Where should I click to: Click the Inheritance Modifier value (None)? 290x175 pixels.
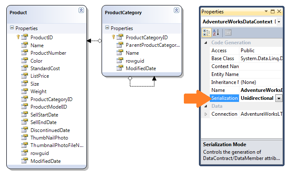pyautogui.click(x=261, y=82)
